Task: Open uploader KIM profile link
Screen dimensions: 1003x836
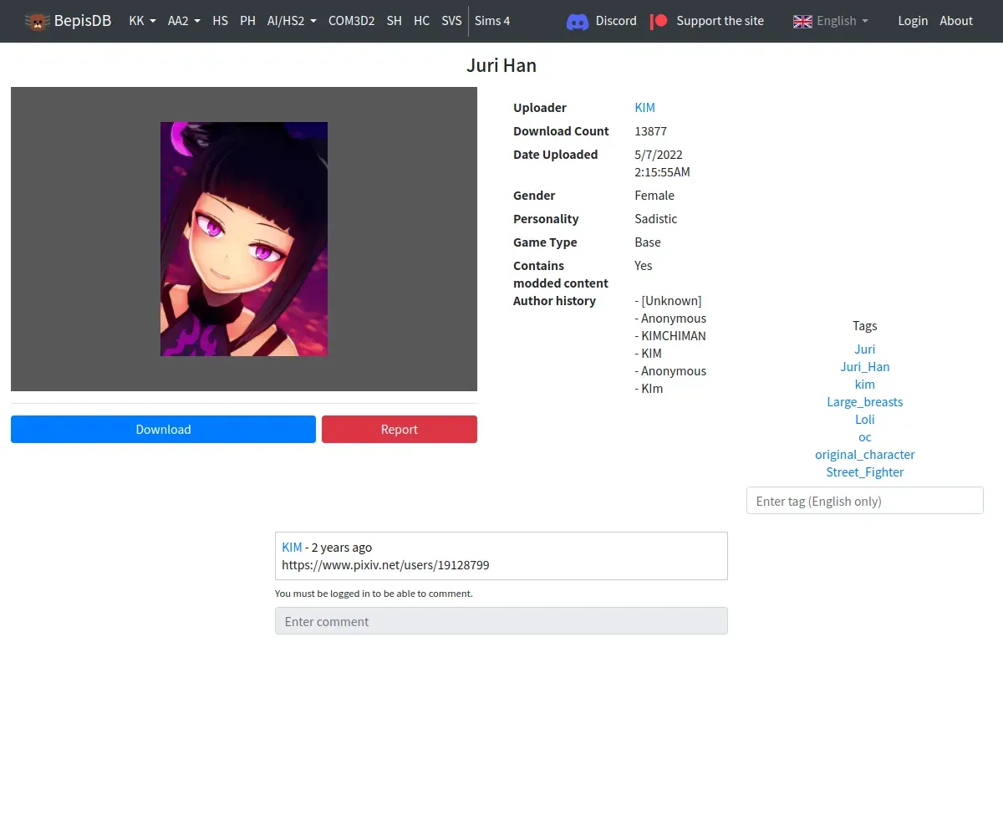Action: pos(645,108)
